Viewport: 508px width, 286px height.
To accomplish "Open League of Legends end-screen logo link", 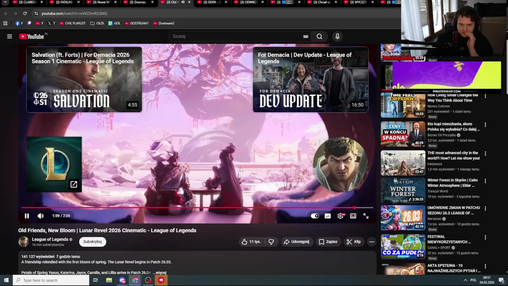I will pos(54,164).
